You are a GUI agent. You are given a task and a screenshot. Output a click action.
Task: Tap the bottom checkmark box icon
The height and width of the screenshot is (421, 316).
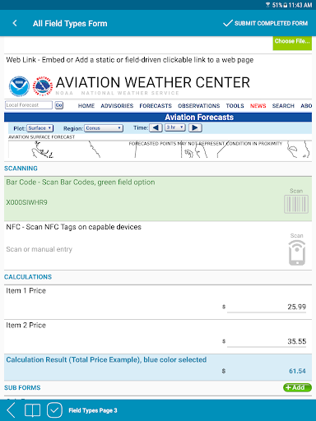[x=54, y=410]
